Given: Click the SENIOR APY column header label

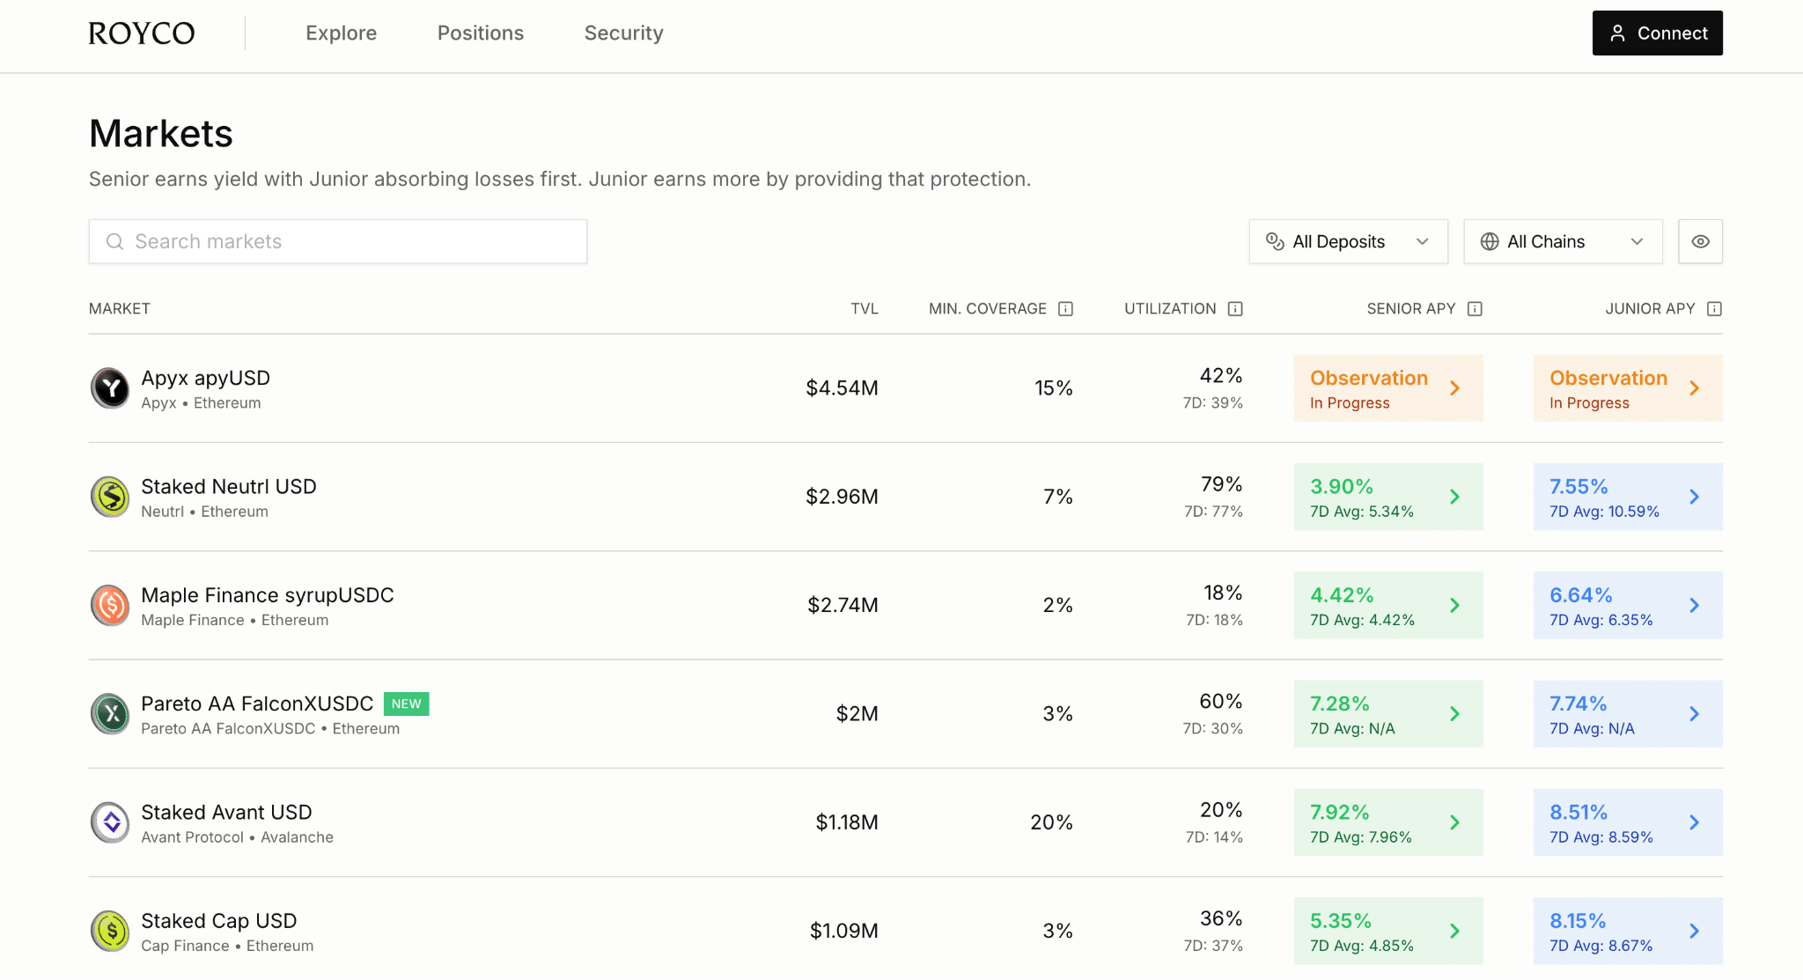Looking at the screenshot, I should (1411, 309).
